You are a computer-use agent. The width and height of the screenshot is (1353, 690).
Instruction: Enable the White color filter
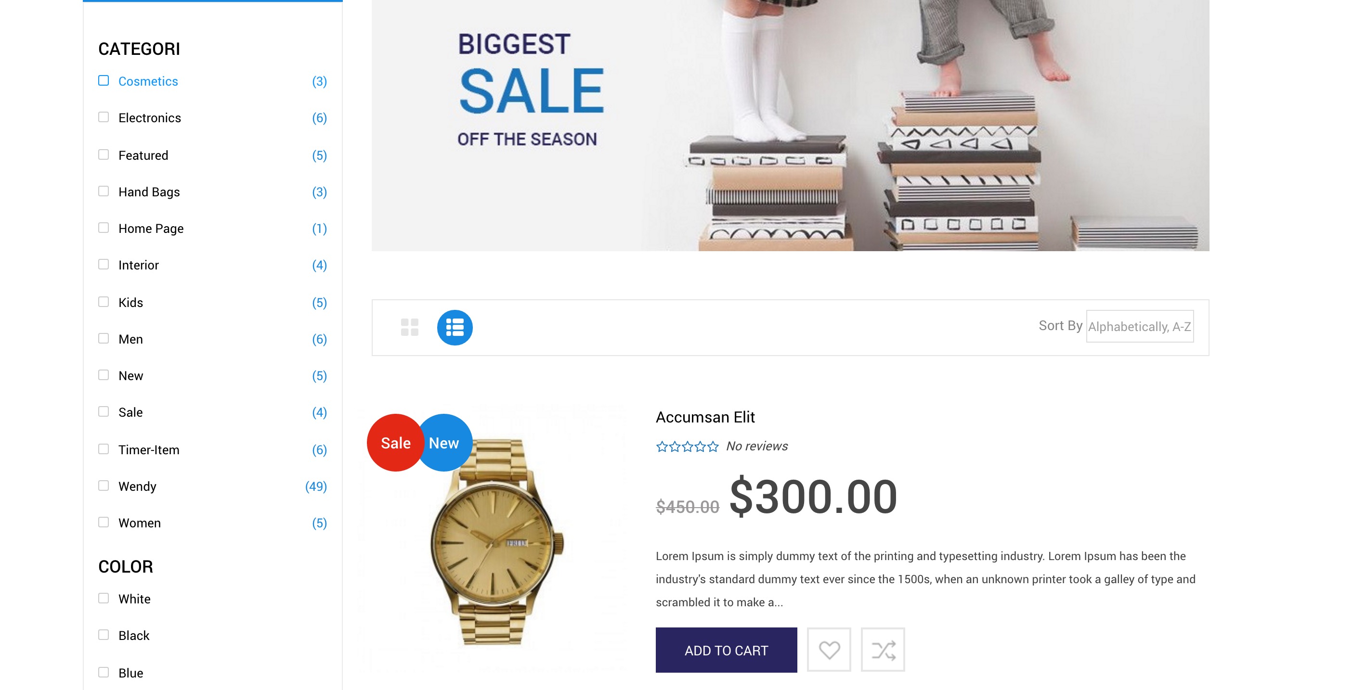[x=104, y=598]
